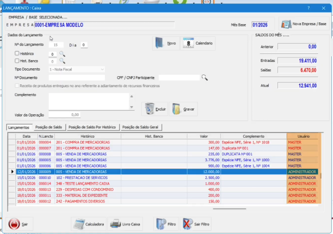
Task: Open Posição de Saldo Geral tab
Action: (x=140, y=127)
